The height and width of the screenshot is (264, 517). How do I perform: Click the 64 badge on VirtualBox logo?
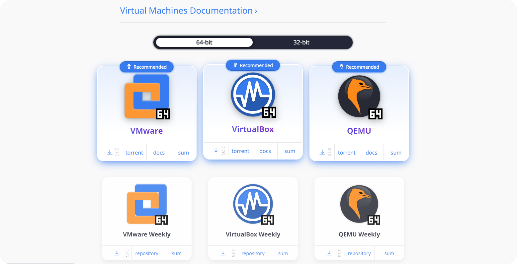click(269, 112)
